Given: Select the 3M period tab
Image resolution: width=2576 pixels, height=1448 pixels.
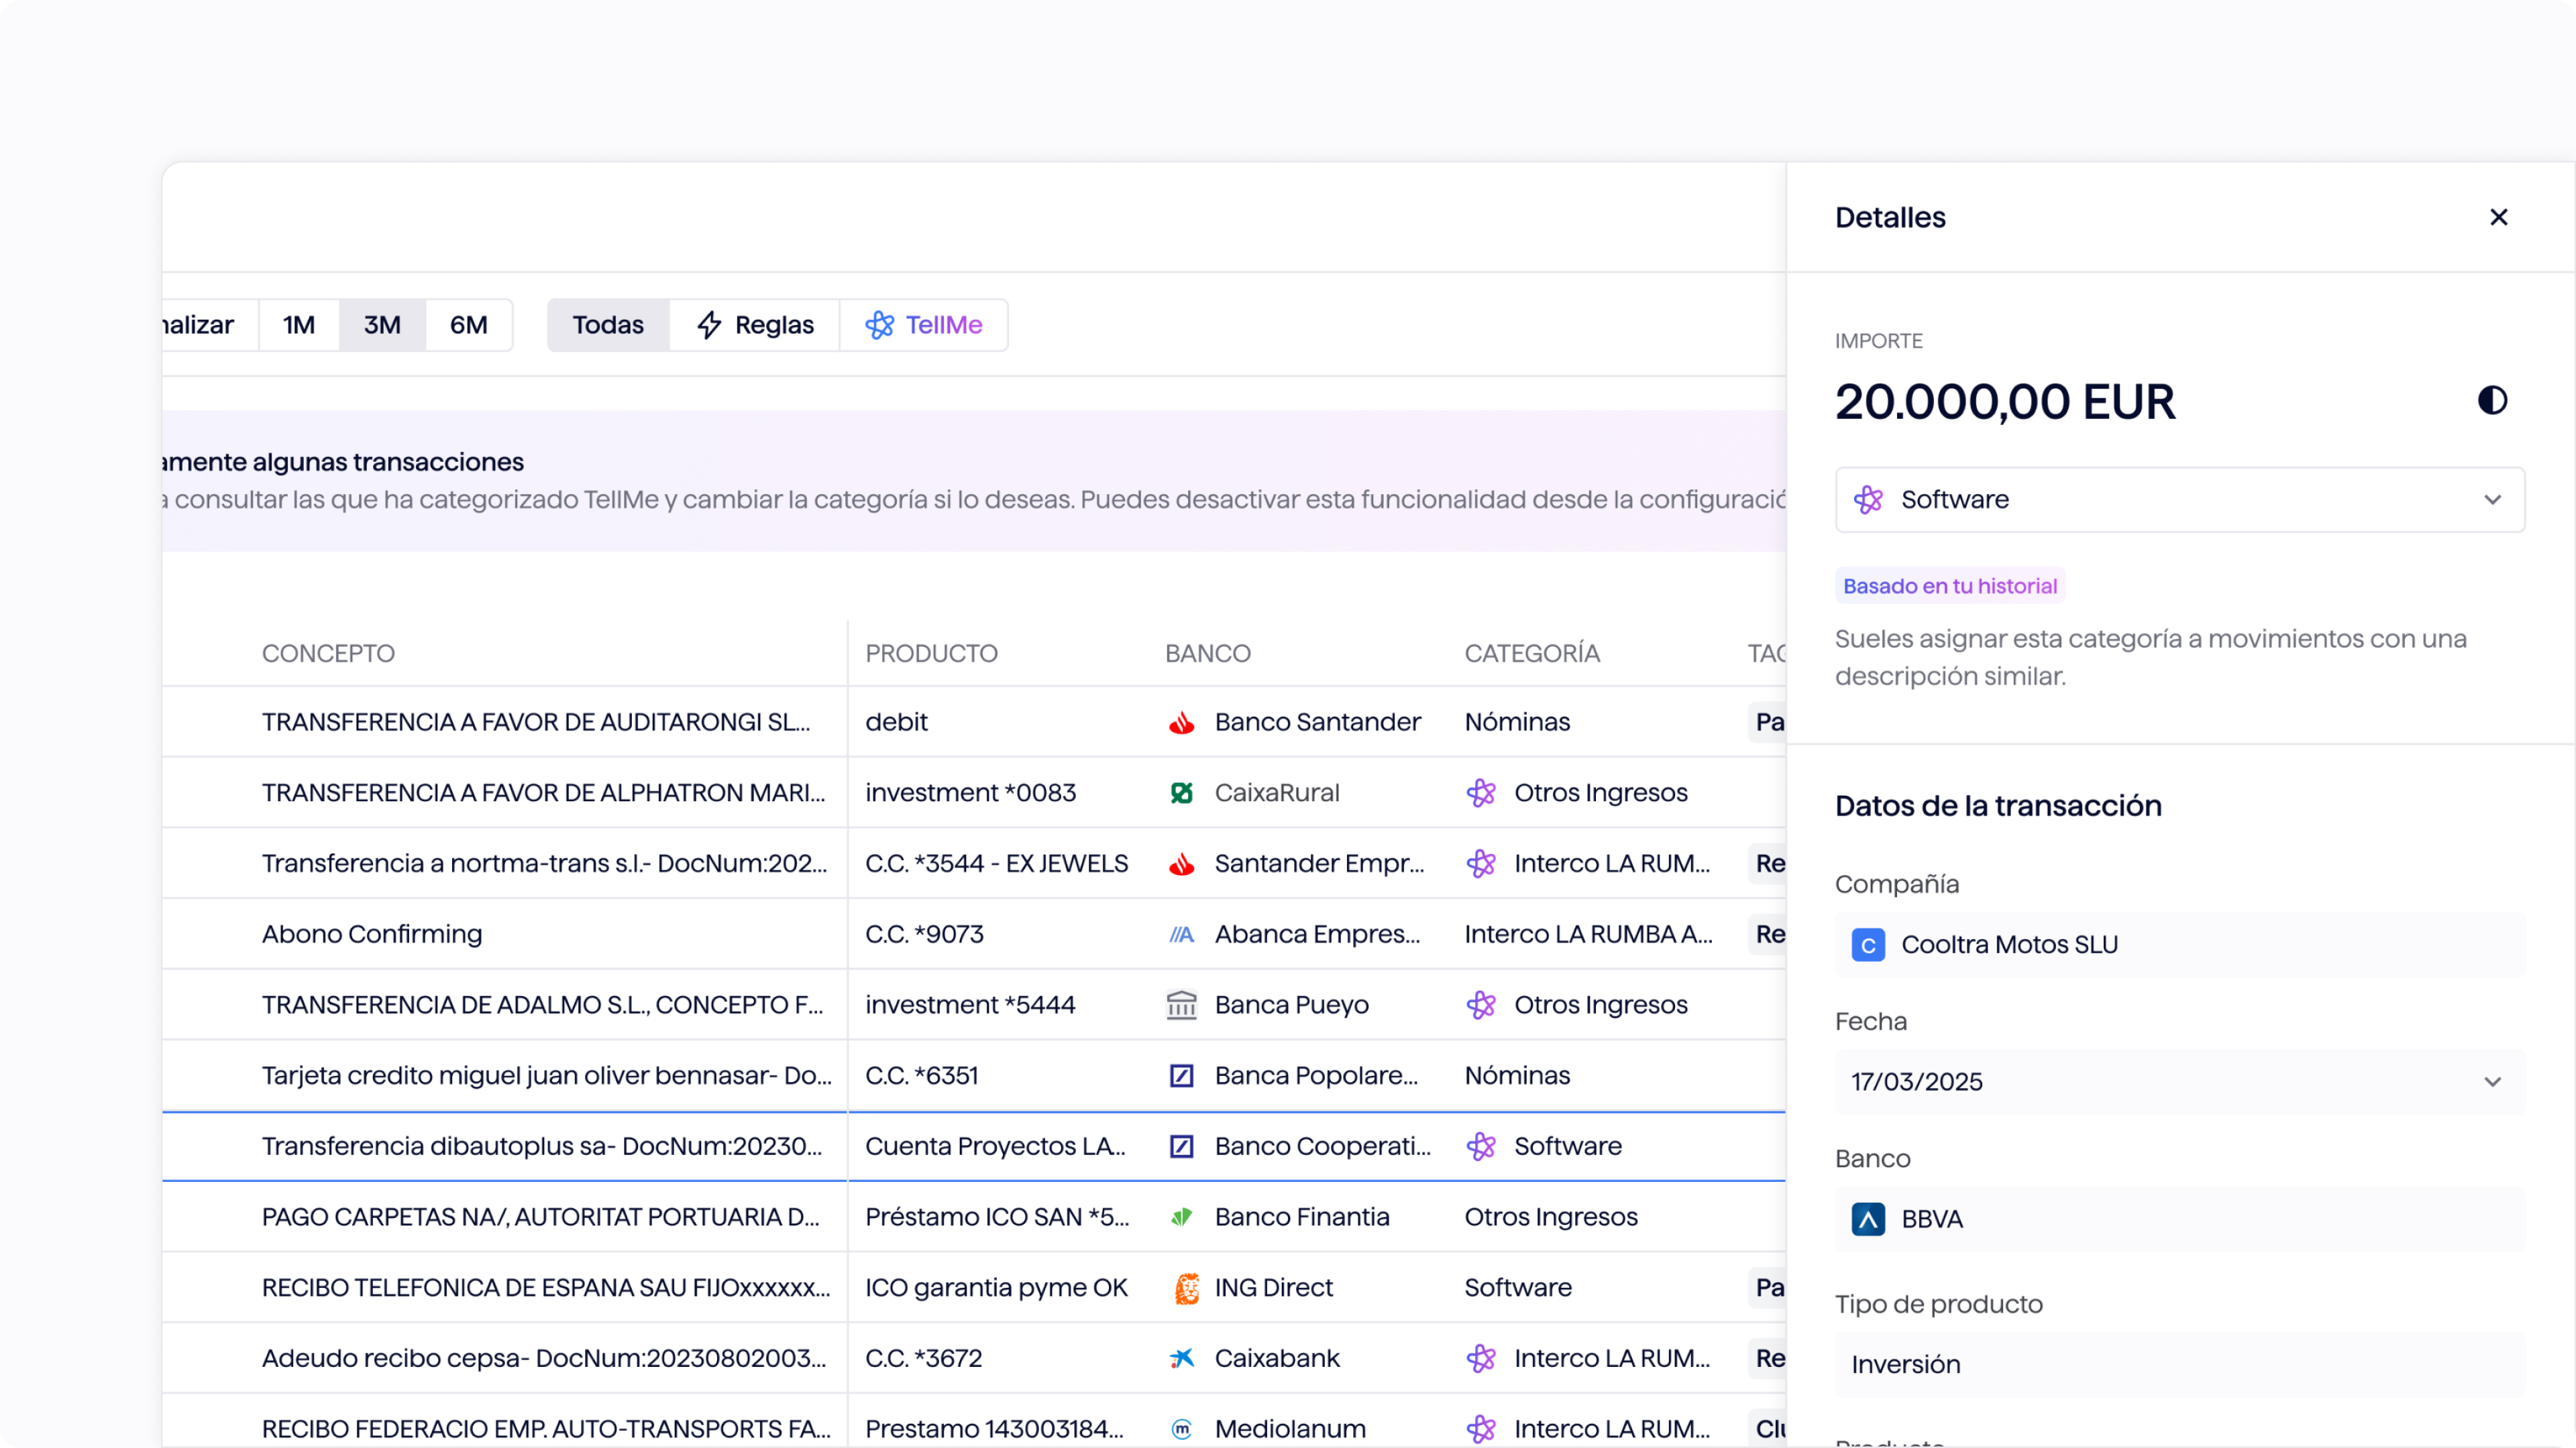Looking at the screenshot, I should coord(382,324).
